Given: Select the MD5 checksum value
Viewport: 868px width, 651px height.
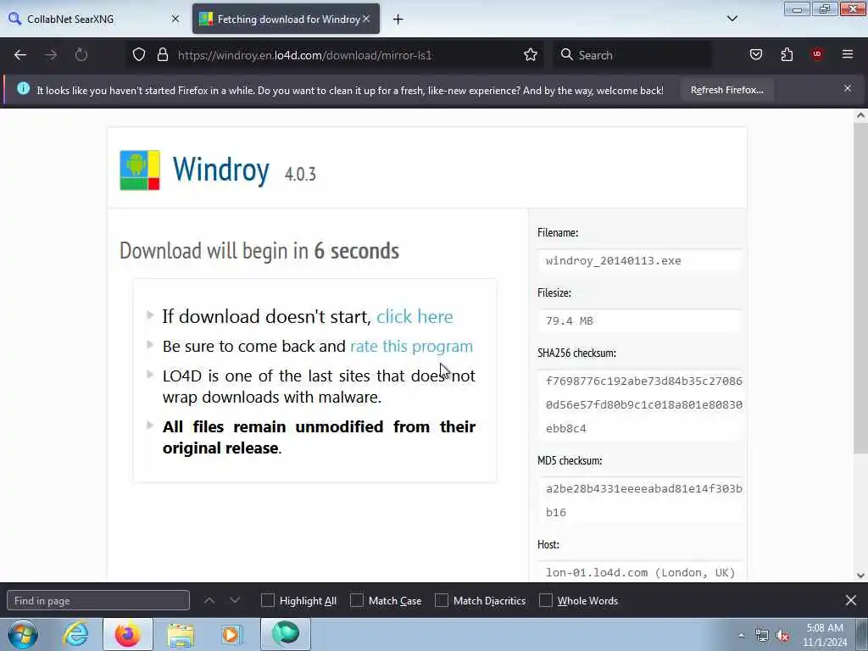Looking at the screenshot, I should 644,500.
